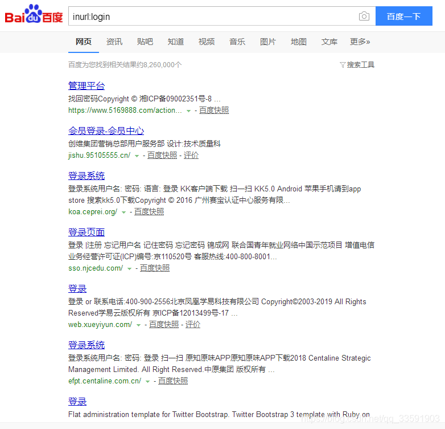
Task: Open 百度快照 for efpt.centaline.com.cn result
Action: [x=173, y=381]
